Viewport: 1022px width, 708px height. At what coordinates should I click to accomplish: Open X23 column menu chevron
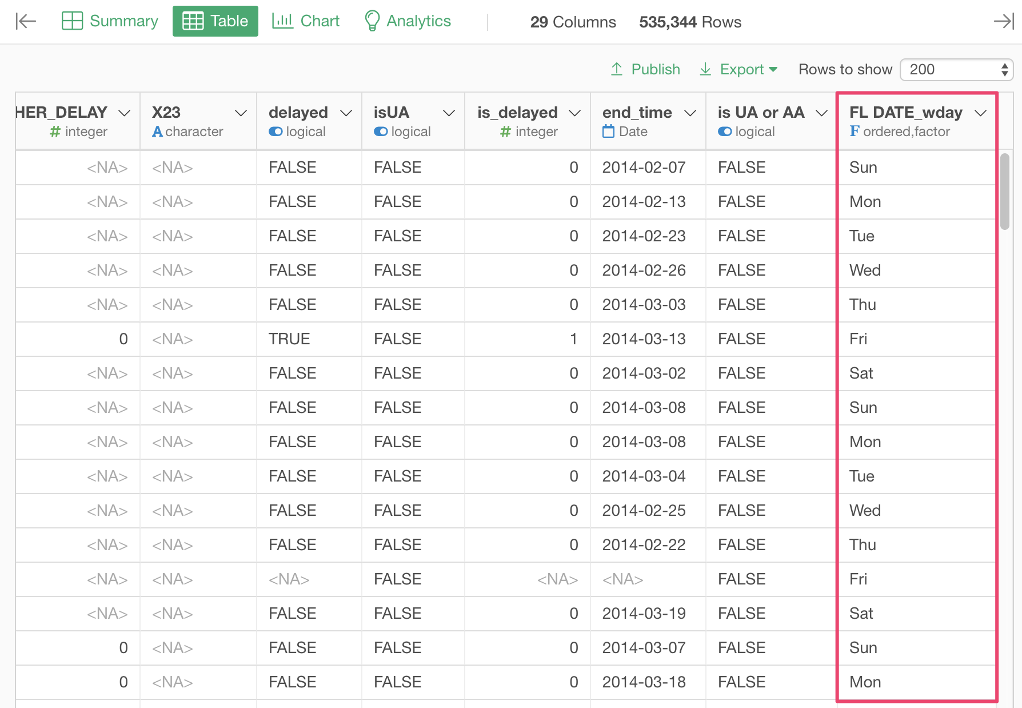click(x=241, y=113)
